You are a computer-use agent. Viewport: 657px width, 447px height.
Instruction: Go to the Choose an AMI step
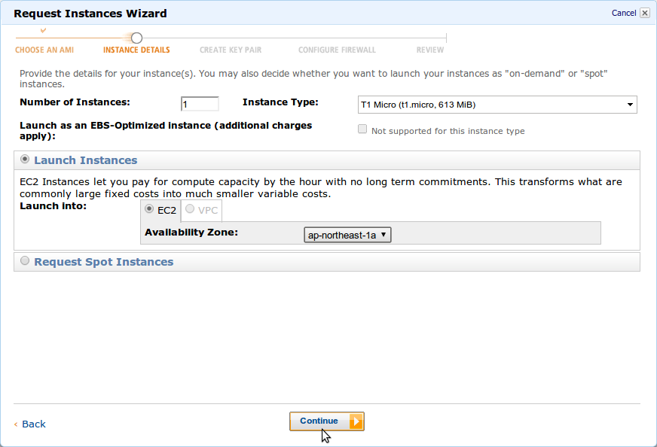[x=44, y=50]
